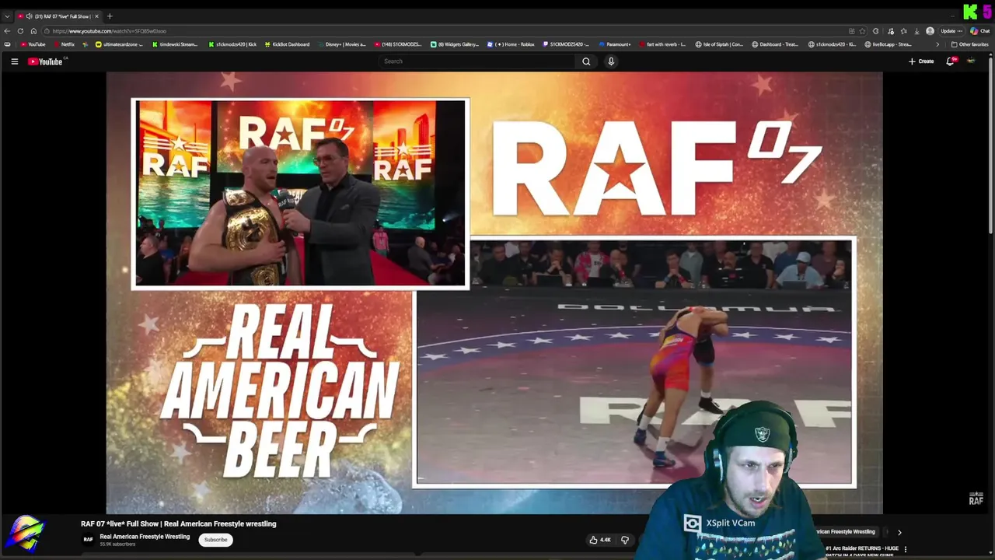Open the YouTube notifications bell
995x560 pixels.
(949, 61)
